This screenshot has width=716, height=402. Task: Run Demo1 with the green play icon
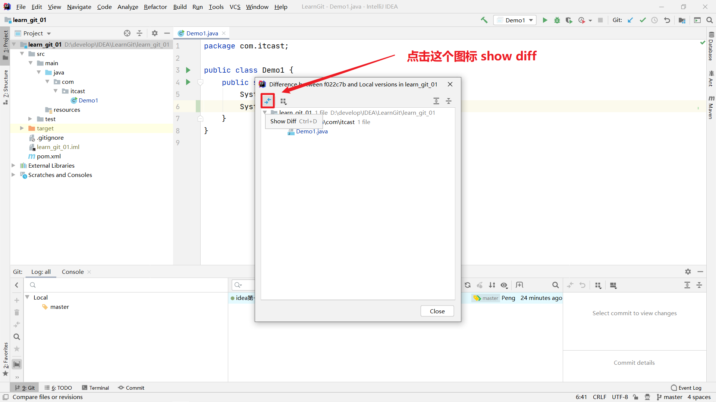tap(545, 20)
